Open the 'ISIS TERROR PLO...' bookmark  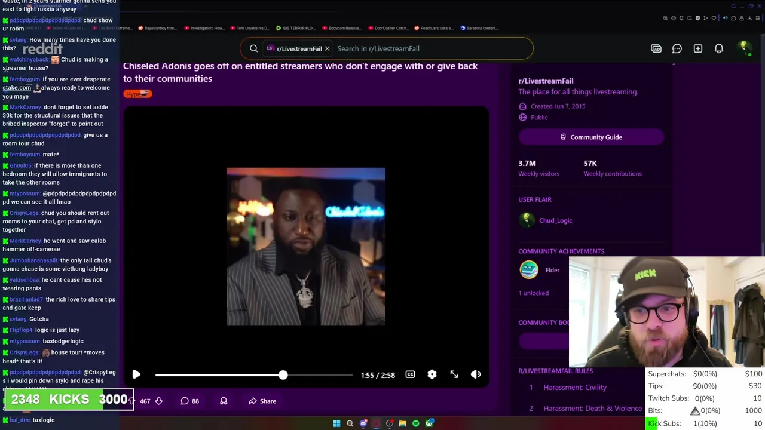296,28
